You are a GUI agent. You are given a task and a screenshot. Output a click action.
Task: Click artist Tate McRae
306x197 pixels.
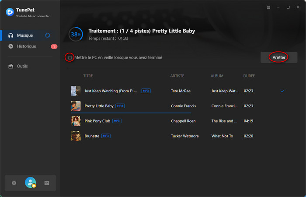pyautogui.click(x=181, y=91)
